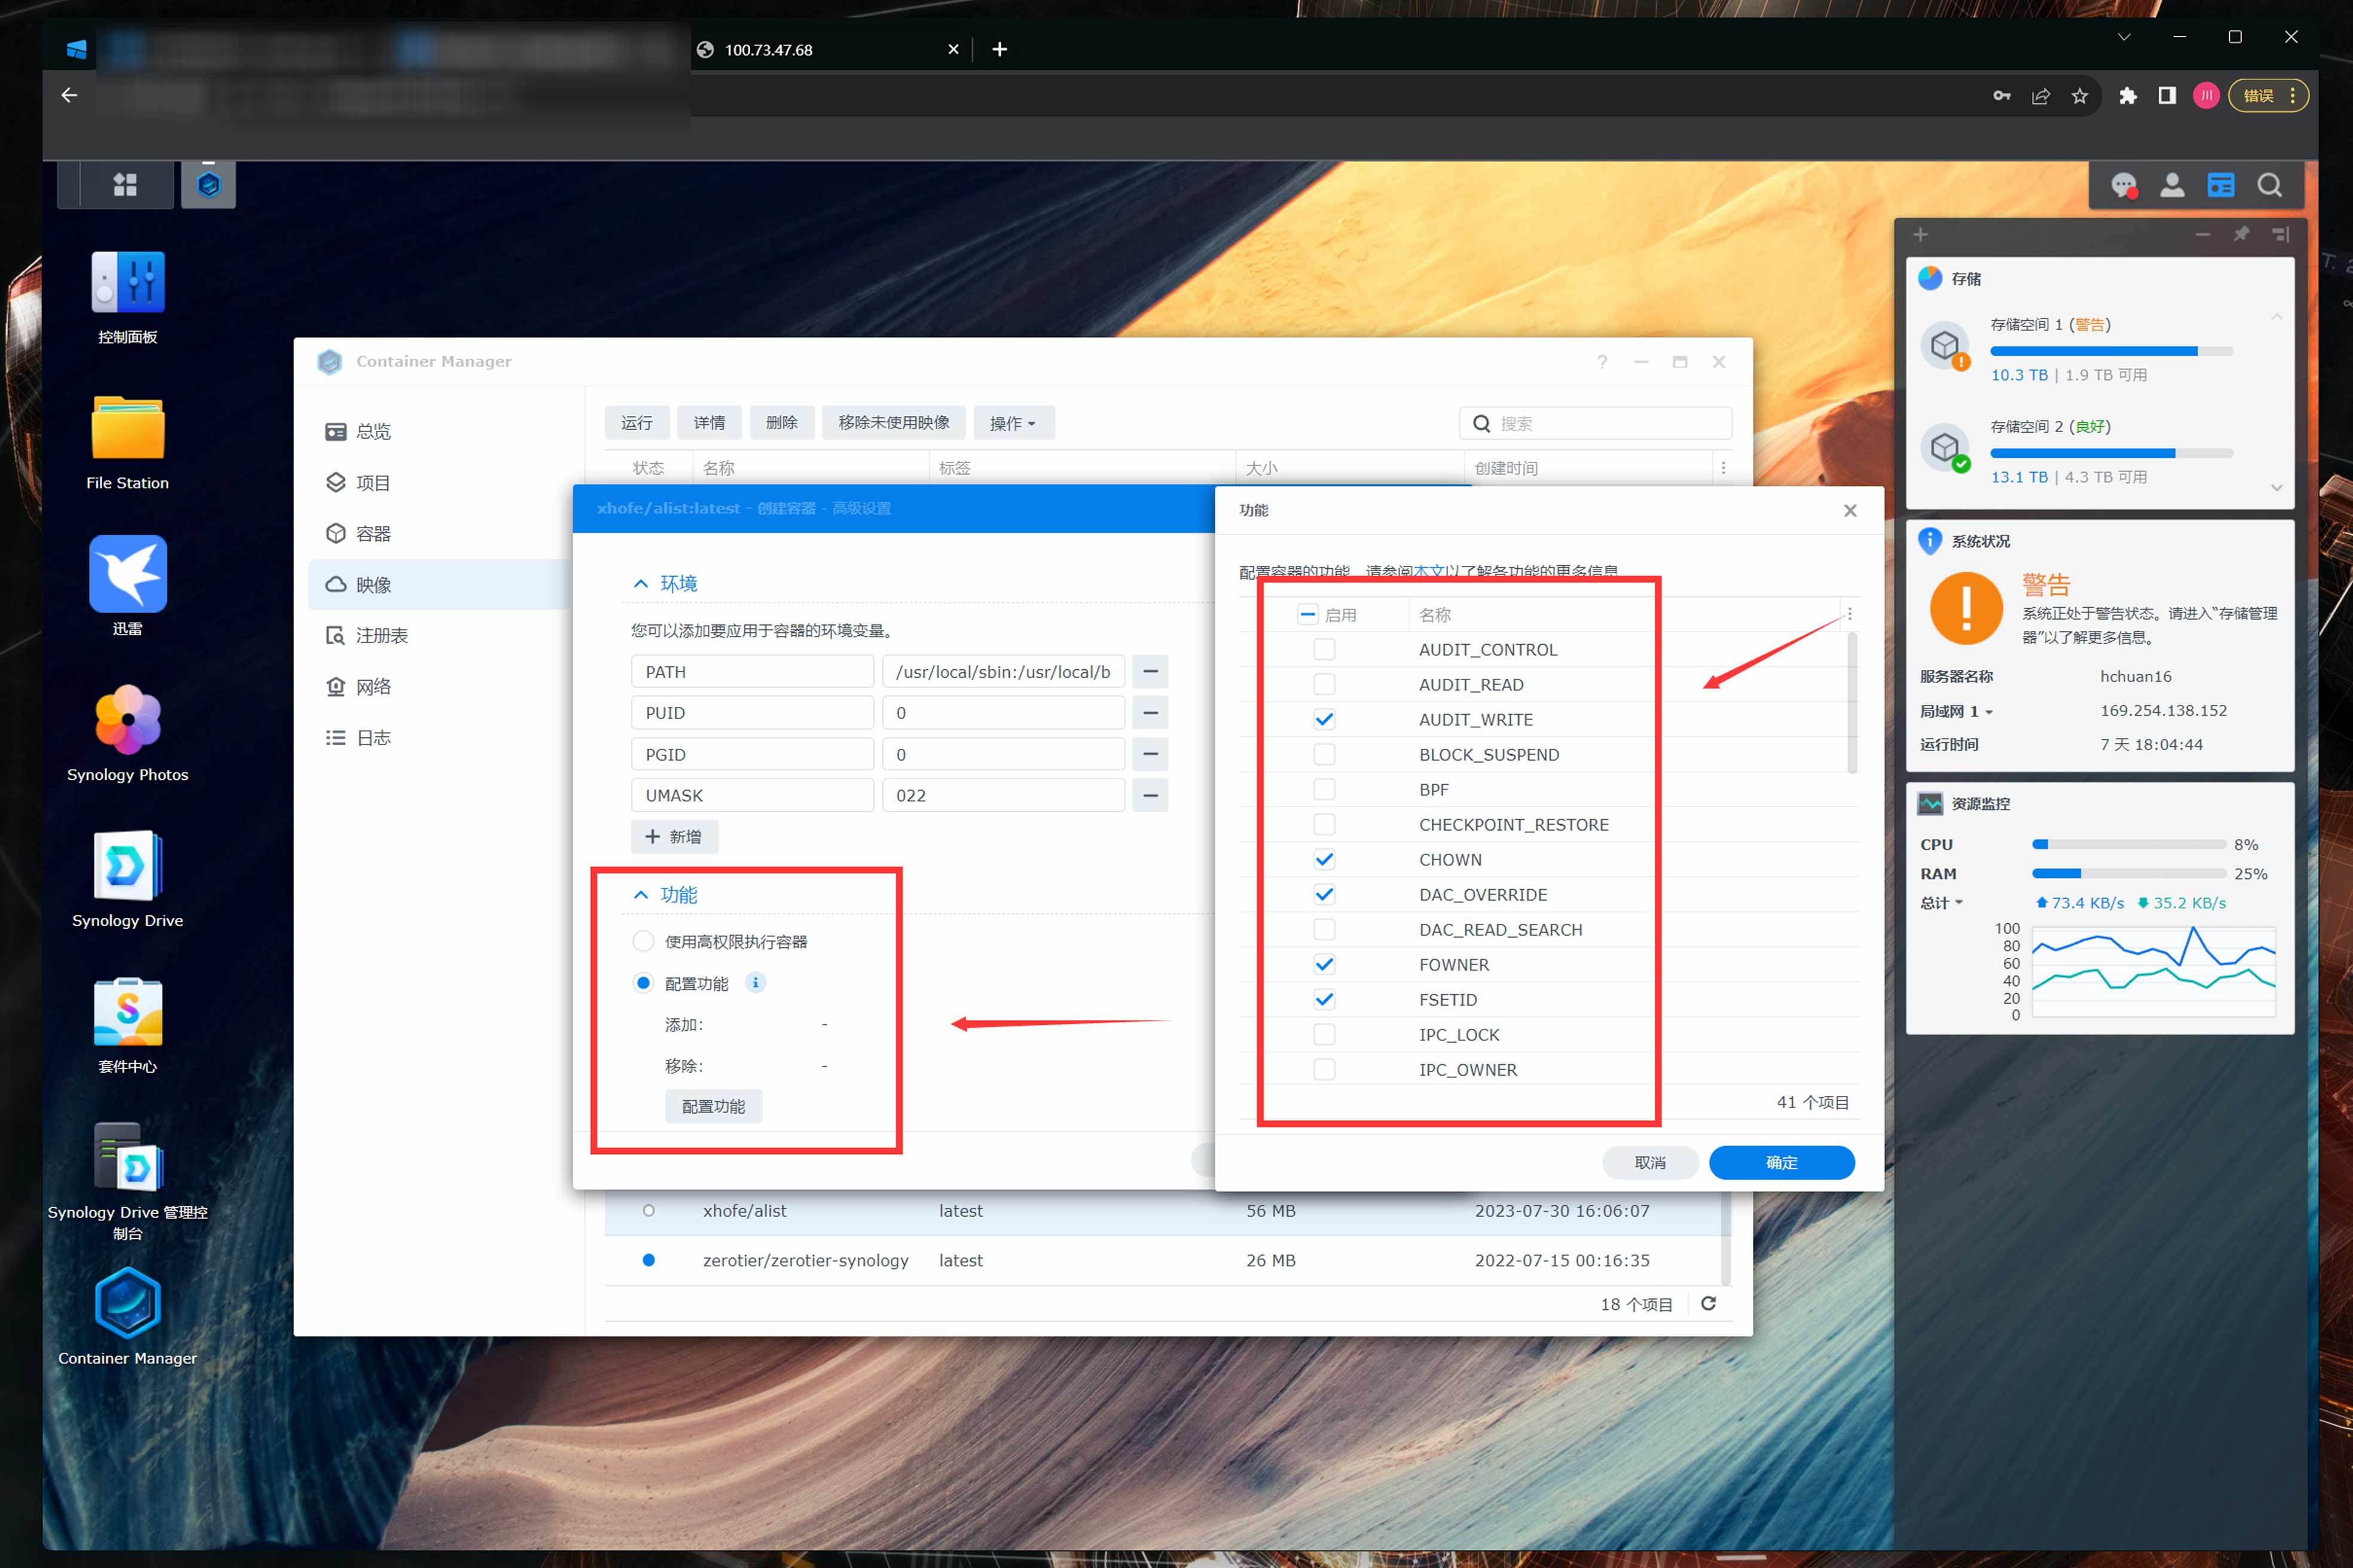2353x1568 pixels.
Task: Confirm capabilities with the 确定 button
Action: click(1781, 1162)
